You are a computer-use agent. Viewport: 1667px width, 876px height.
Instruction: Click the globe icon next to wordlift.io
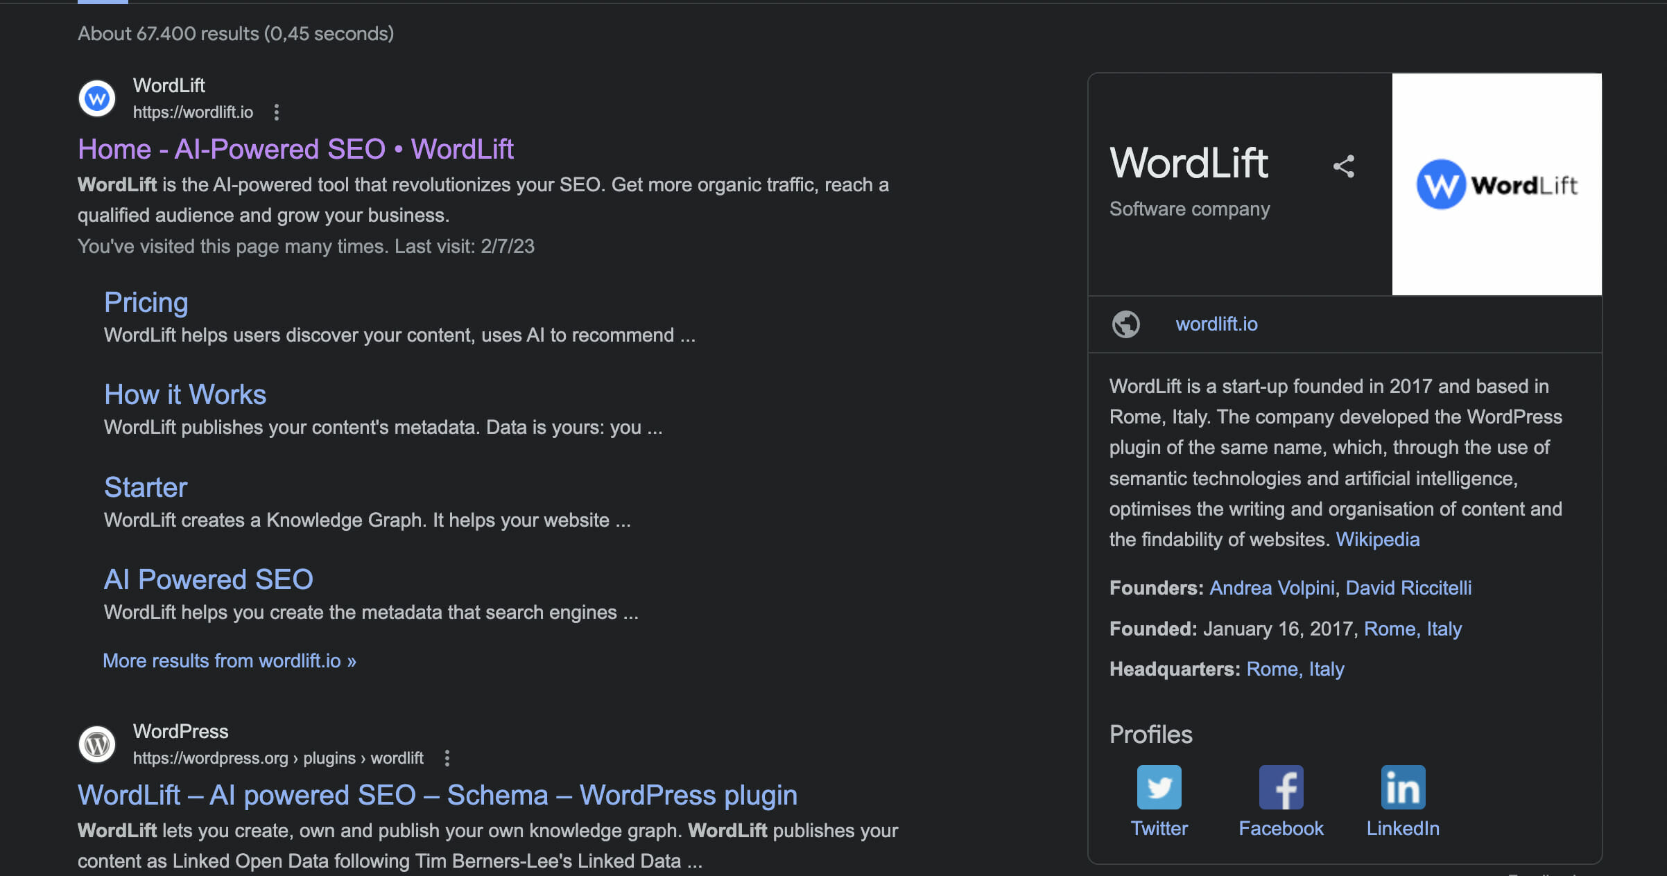[x=1126, y=324]
